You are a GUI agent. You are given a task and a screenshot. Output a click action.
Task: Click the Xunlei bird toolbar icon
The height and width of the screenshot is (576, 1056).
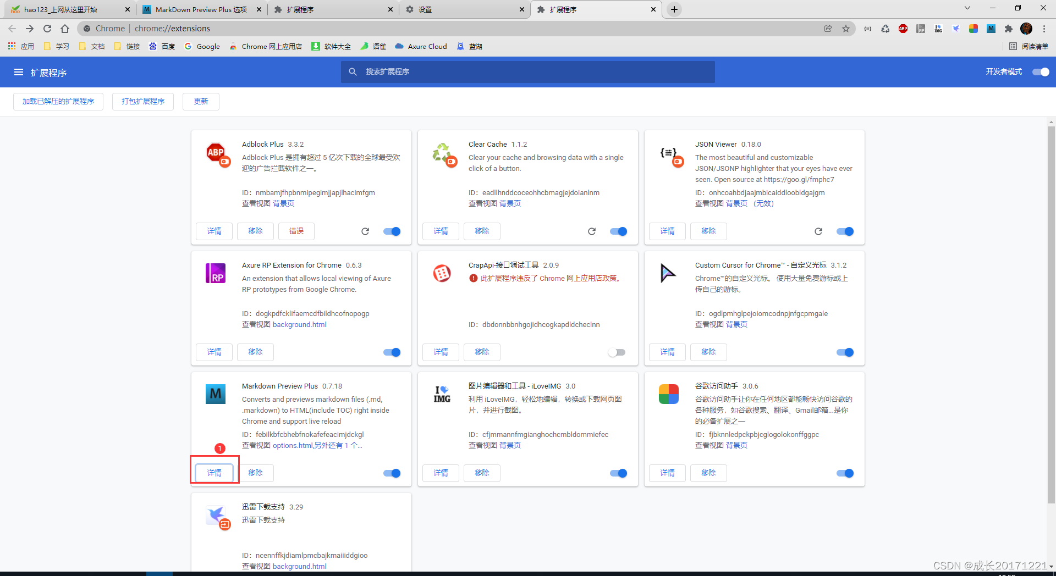coord(956,29)
